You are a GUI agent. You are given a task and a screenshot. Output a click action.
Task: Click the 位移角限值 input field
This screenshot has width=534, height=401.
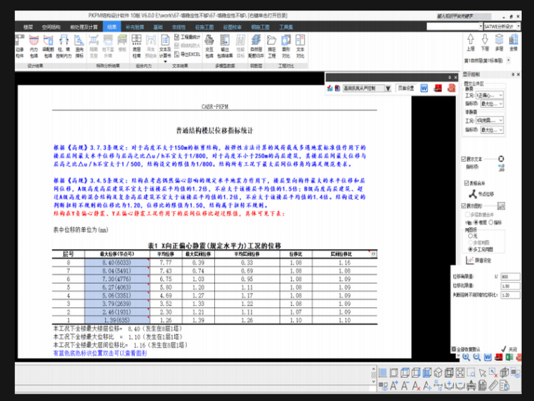510,276
